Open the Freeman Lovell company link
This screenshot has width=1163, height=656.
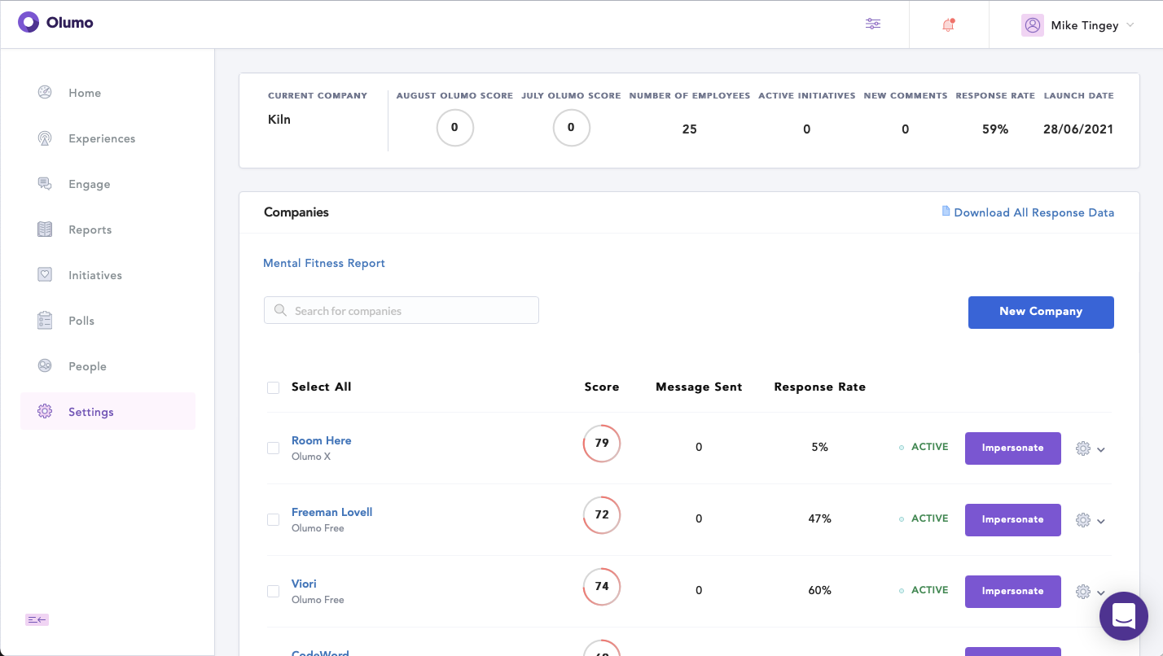click(x=332, y=512)
